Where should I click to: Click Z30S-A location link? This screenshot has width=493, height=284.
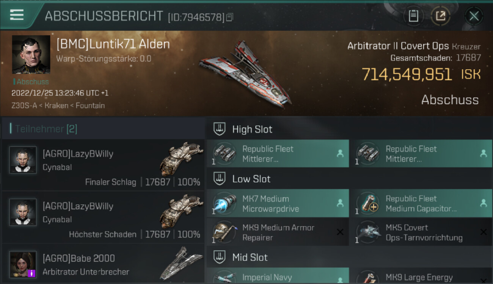[24, 106]
